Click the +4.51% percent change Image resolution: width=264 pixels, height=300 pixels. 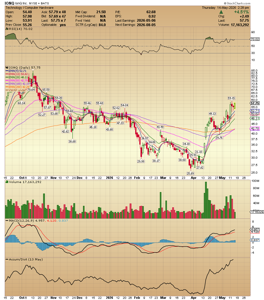point(241,12)
